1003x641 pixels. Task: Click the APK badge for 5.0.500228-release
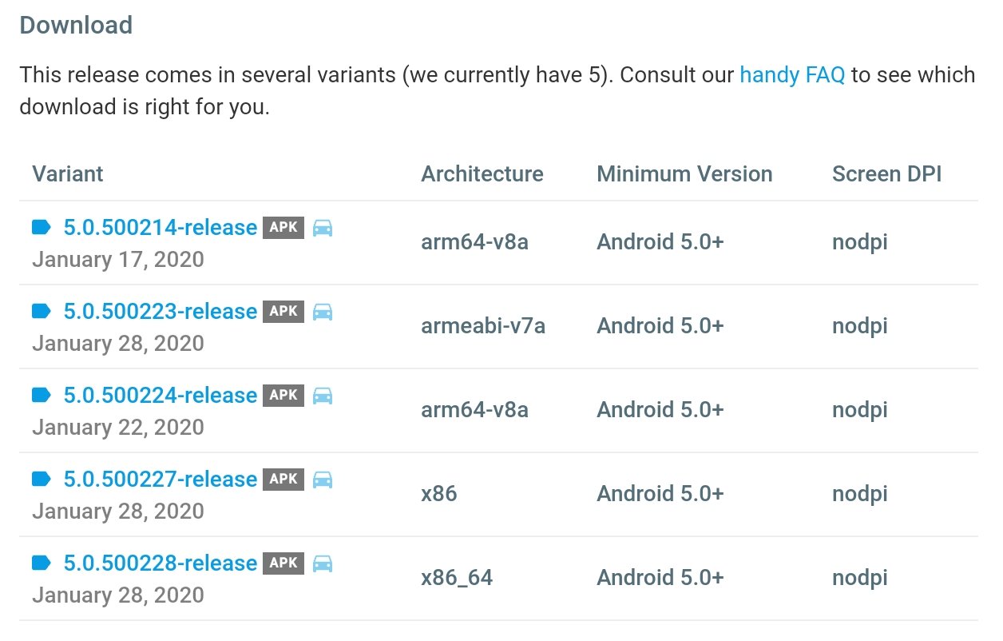click(283, 563)
